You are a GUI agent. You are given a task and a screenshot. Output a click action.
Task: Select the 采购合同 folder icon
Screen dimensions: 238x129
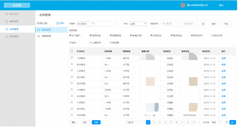39,36
